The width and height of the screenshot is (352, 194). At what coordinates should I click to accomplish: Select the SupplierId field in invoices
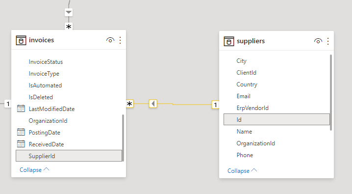click(69, 156)
